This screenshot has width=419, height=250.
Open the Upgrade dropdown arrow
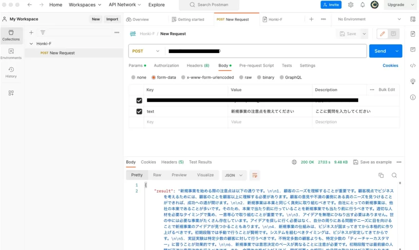pos(413,5)
